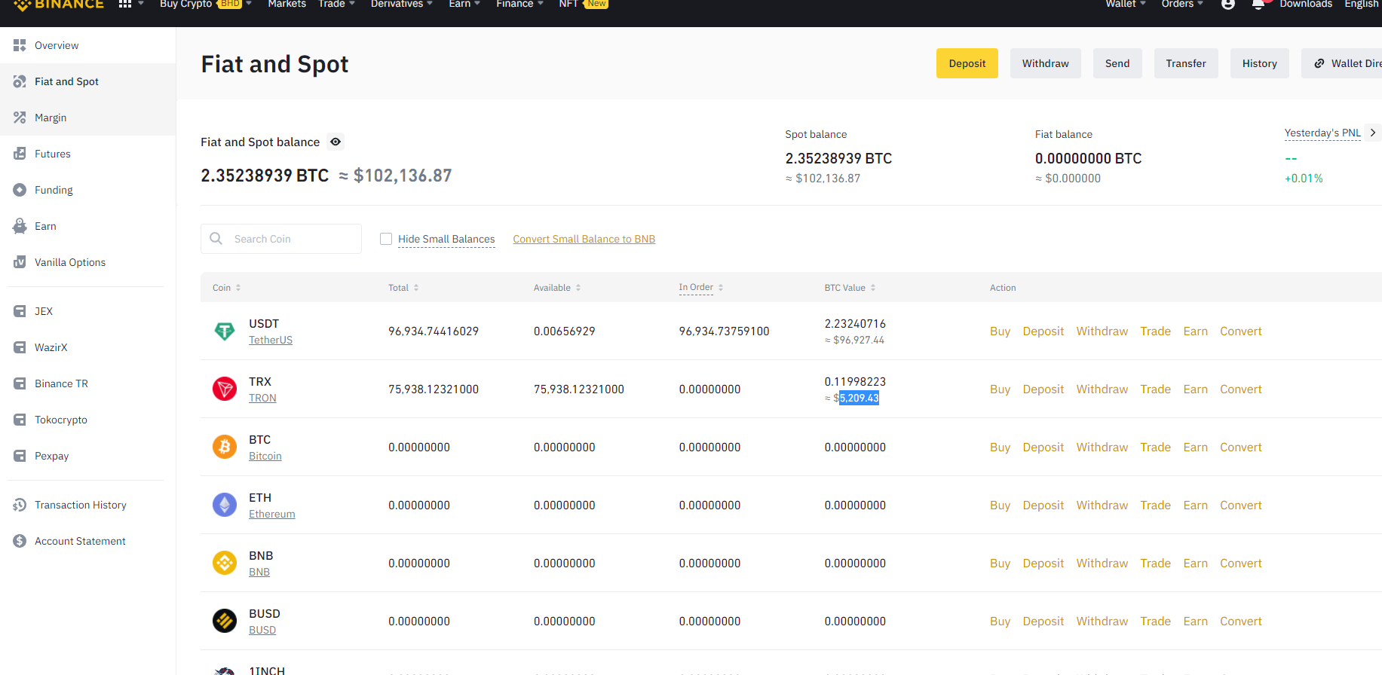Image resolution: width=1382 pixels, height=675 pixels.
Task: Click Convert in the USDT row
Action: [1240, 331]
